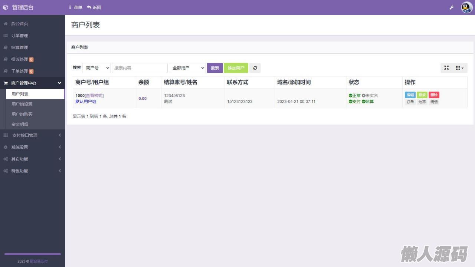Open 结算管理 in the left sidebar
The image size is (475, 267).
(x=33, y=47)
